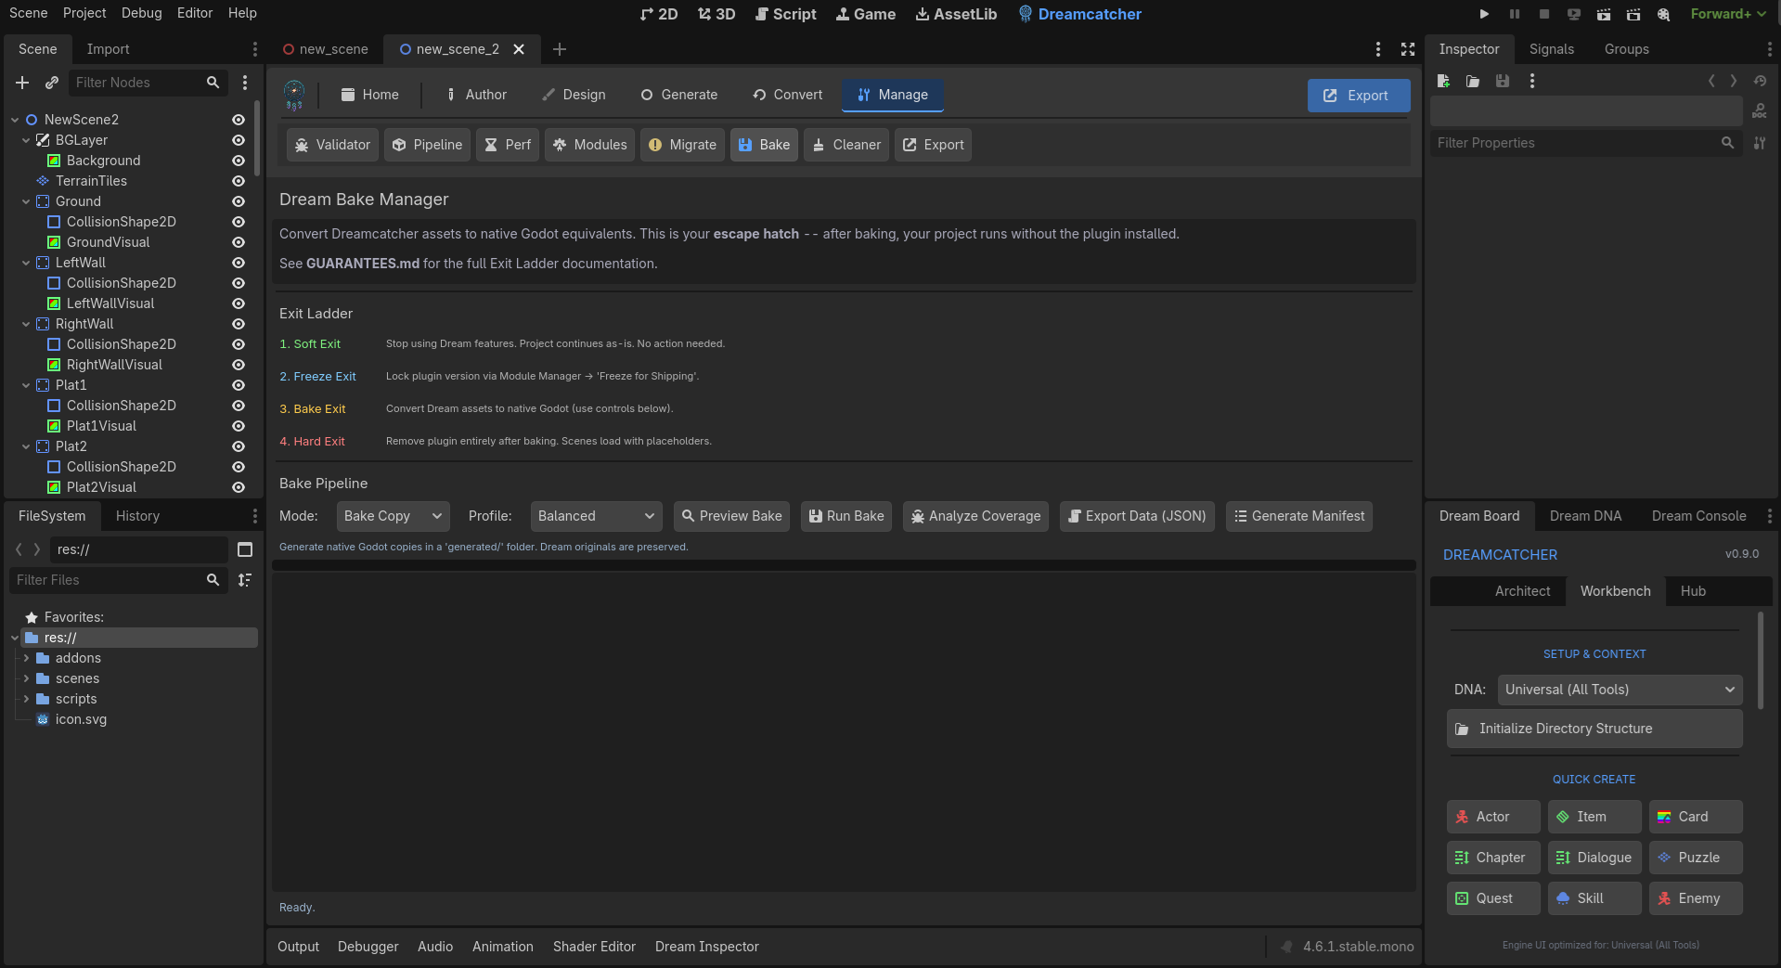The image size is (1781, 968).
Task: Switch to the Import tab
Action: click(x=108, y=49)
